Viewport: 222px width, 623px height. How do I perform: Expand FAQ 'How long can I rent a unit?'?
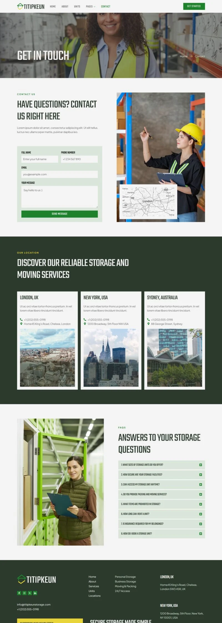point(162,514)
